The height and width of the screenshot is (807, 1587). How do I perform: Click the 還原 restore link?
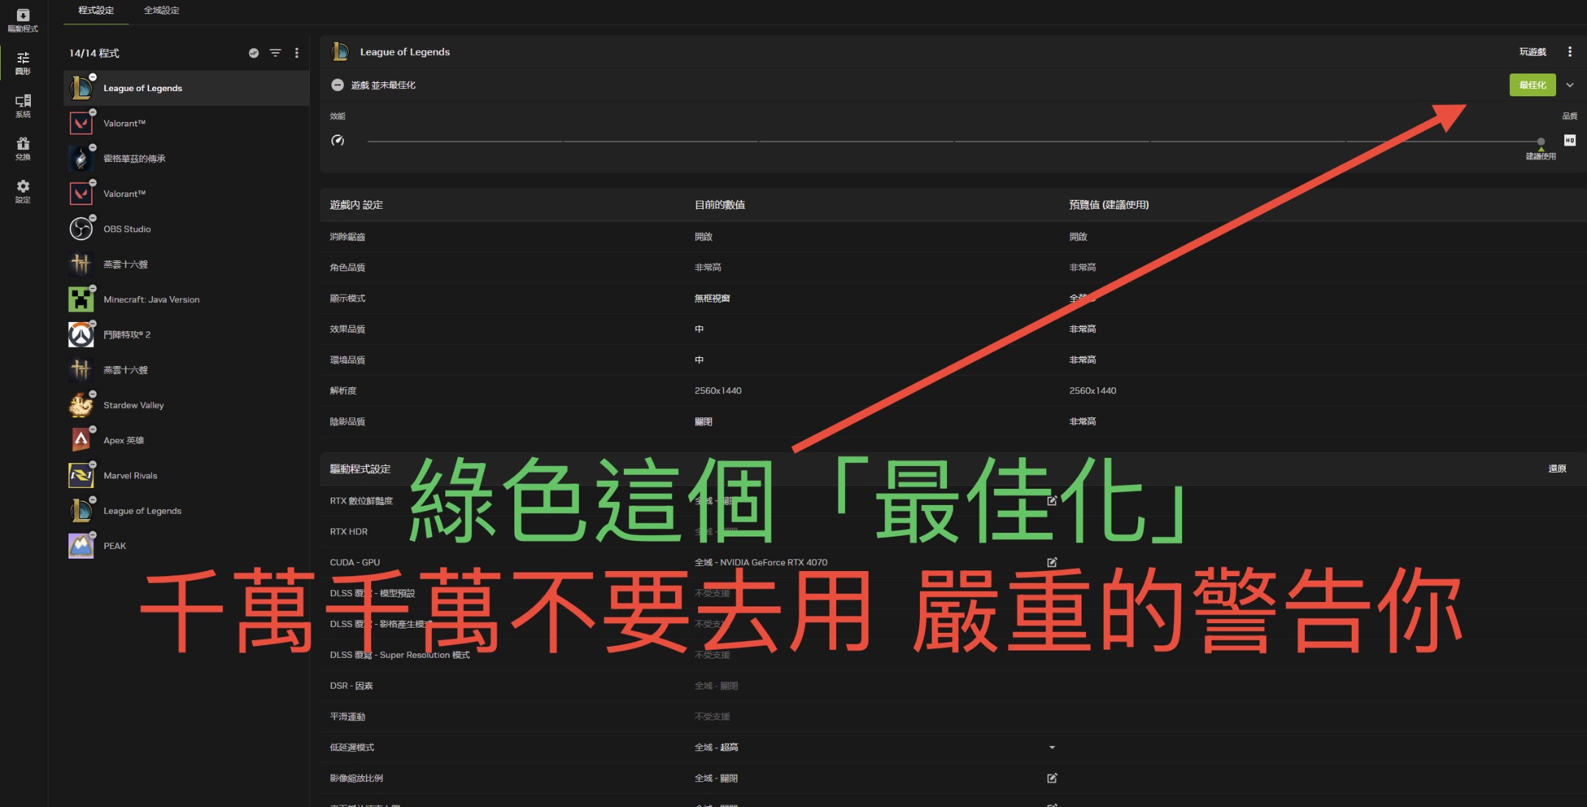(1557, 469)
